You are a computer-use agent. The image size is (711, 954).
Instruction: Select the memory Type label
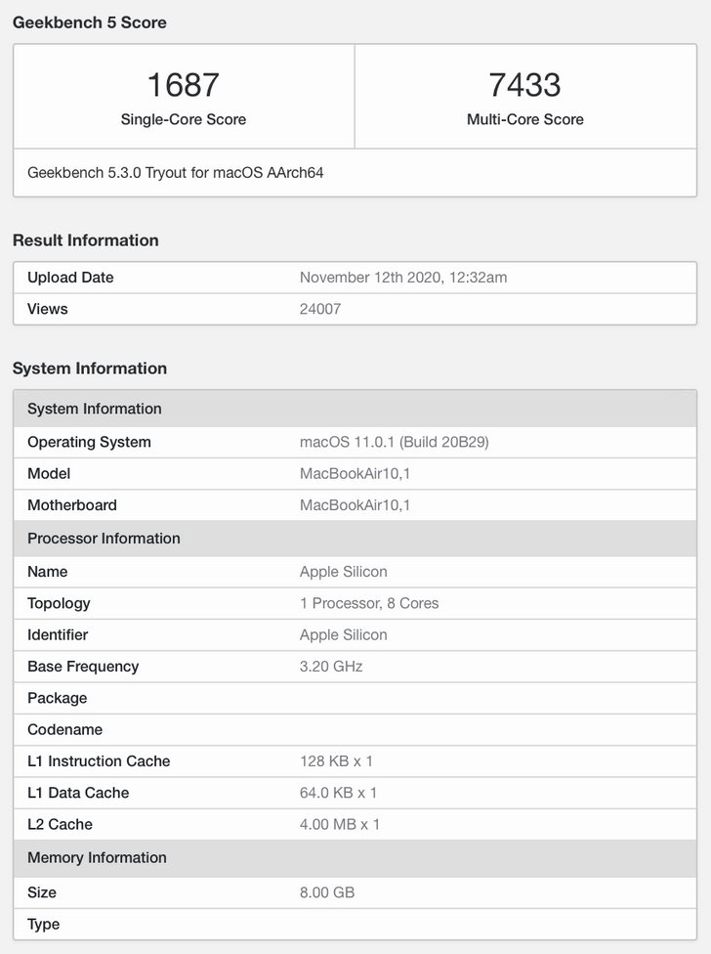click(x=43, y=925)
